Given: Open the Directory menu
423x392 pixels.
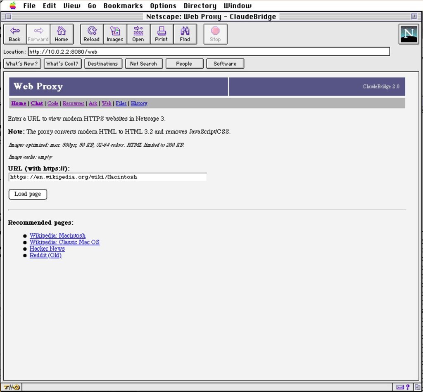Looking at the screenshot, I should click(x=200, y=6).
